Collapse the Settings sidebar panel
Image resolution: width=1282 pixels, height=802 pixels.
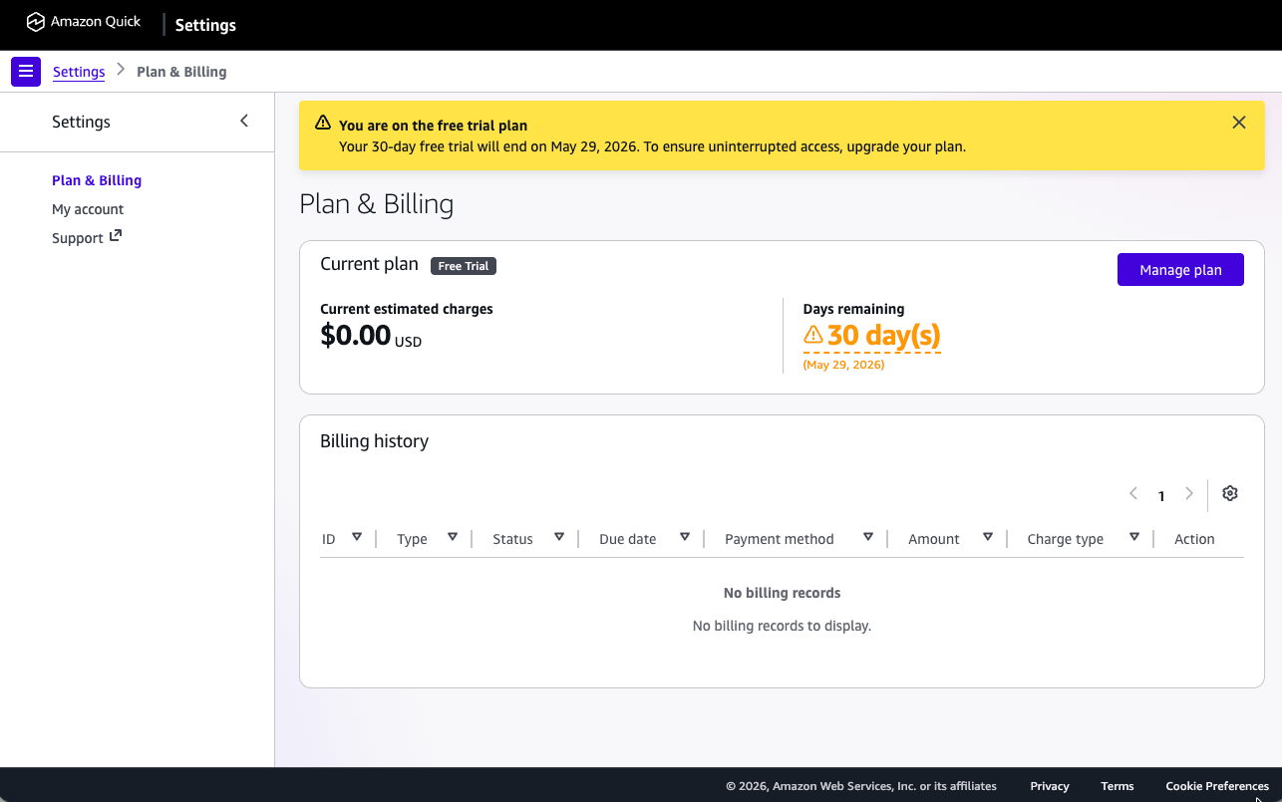tap(244, 122)
